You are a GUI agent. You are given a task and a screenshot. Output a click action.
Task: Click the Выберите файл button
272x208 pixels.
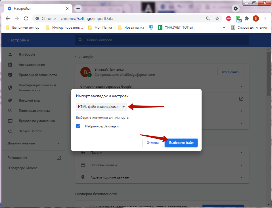point(181,143)
